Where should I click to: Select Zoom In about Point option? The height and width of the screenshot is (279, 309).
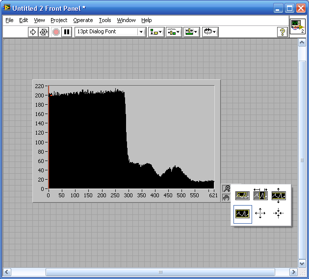coord(260,214)
